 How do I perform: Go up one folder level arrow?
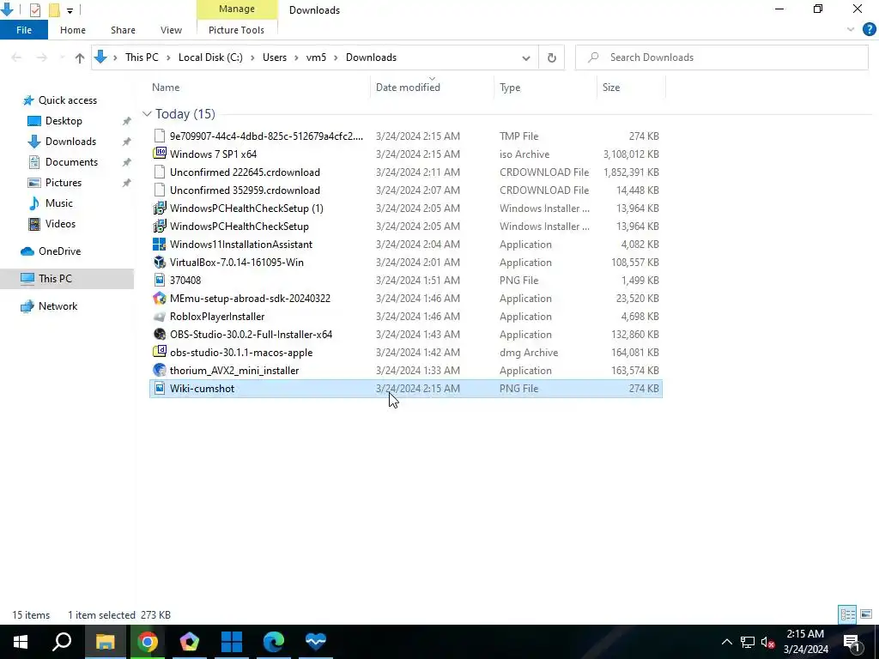point(80,57)
